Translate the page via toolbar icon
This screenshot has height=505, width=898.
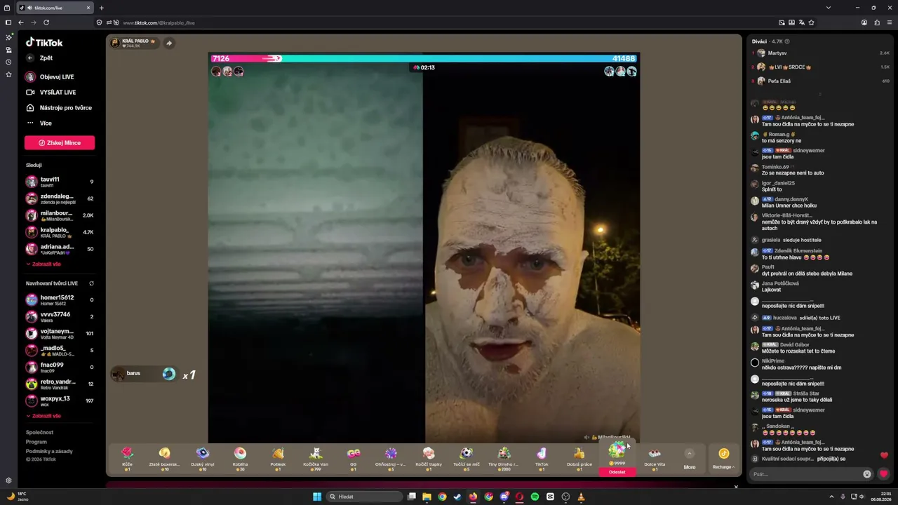pos(802,22)
